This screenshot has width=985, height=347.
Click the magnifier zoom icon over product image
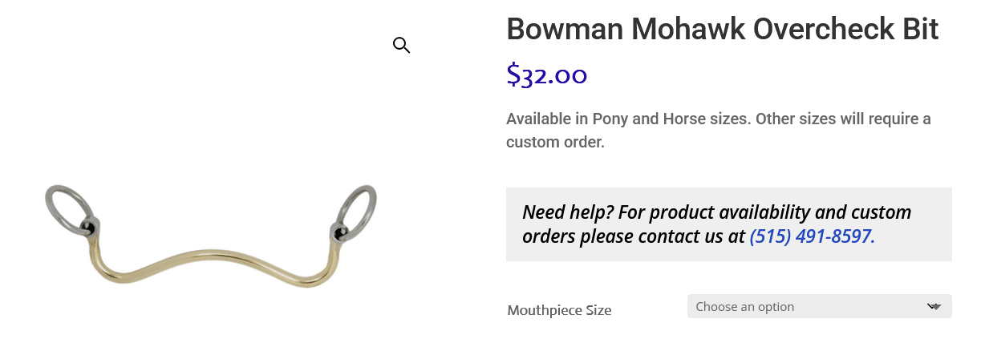[x=401, y=46]
